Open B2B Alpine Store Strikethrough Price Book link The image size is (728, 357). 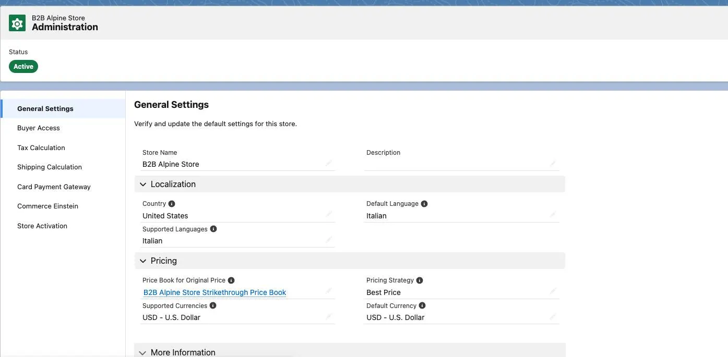214,292
